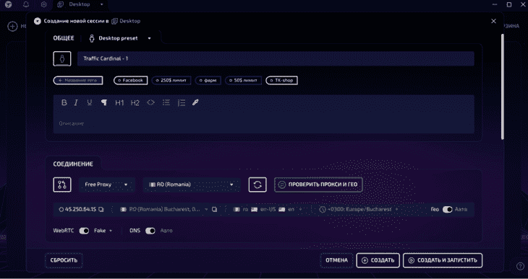Click the refresh proxy icon button

coord(257,185)
